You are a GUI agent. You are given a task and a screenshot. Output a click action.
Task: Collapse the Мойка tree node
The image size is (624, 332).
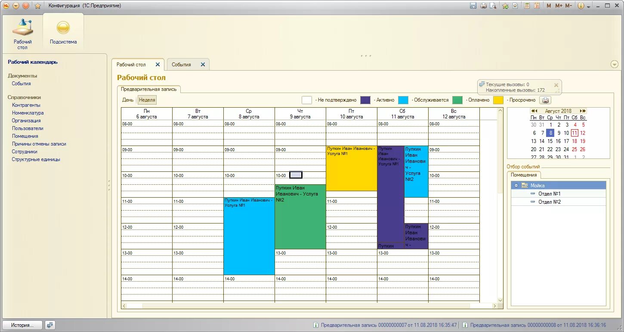516,186
